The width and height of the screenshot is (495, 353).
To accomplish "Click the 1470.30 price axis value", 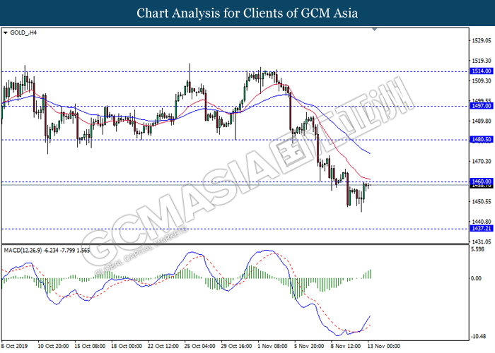I will (x=482, y=161).
